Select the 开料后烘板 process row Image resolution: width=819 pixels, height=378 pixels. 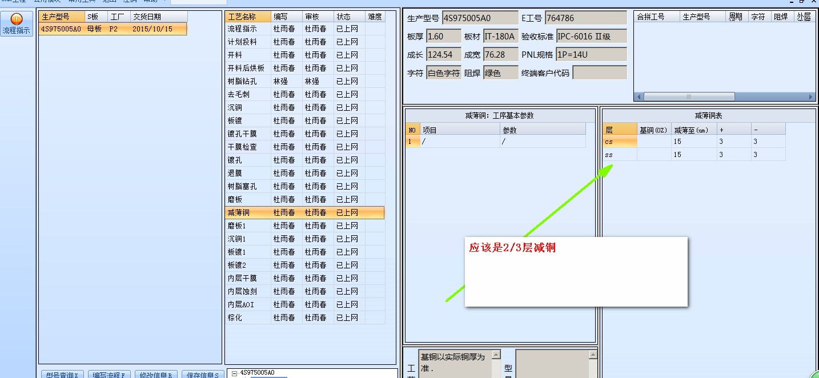[x=305, y=68]
